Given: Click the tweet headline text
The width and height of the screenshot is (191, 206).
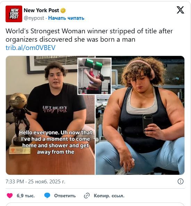Looking at the screenshot, I should (89, 35).
